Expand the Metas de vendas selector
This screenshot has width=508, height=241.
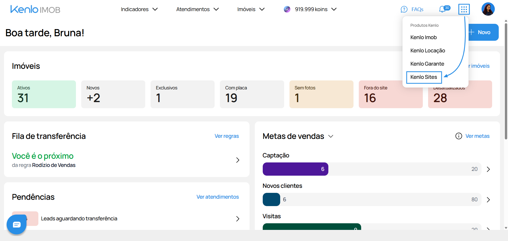pos(331,136)
